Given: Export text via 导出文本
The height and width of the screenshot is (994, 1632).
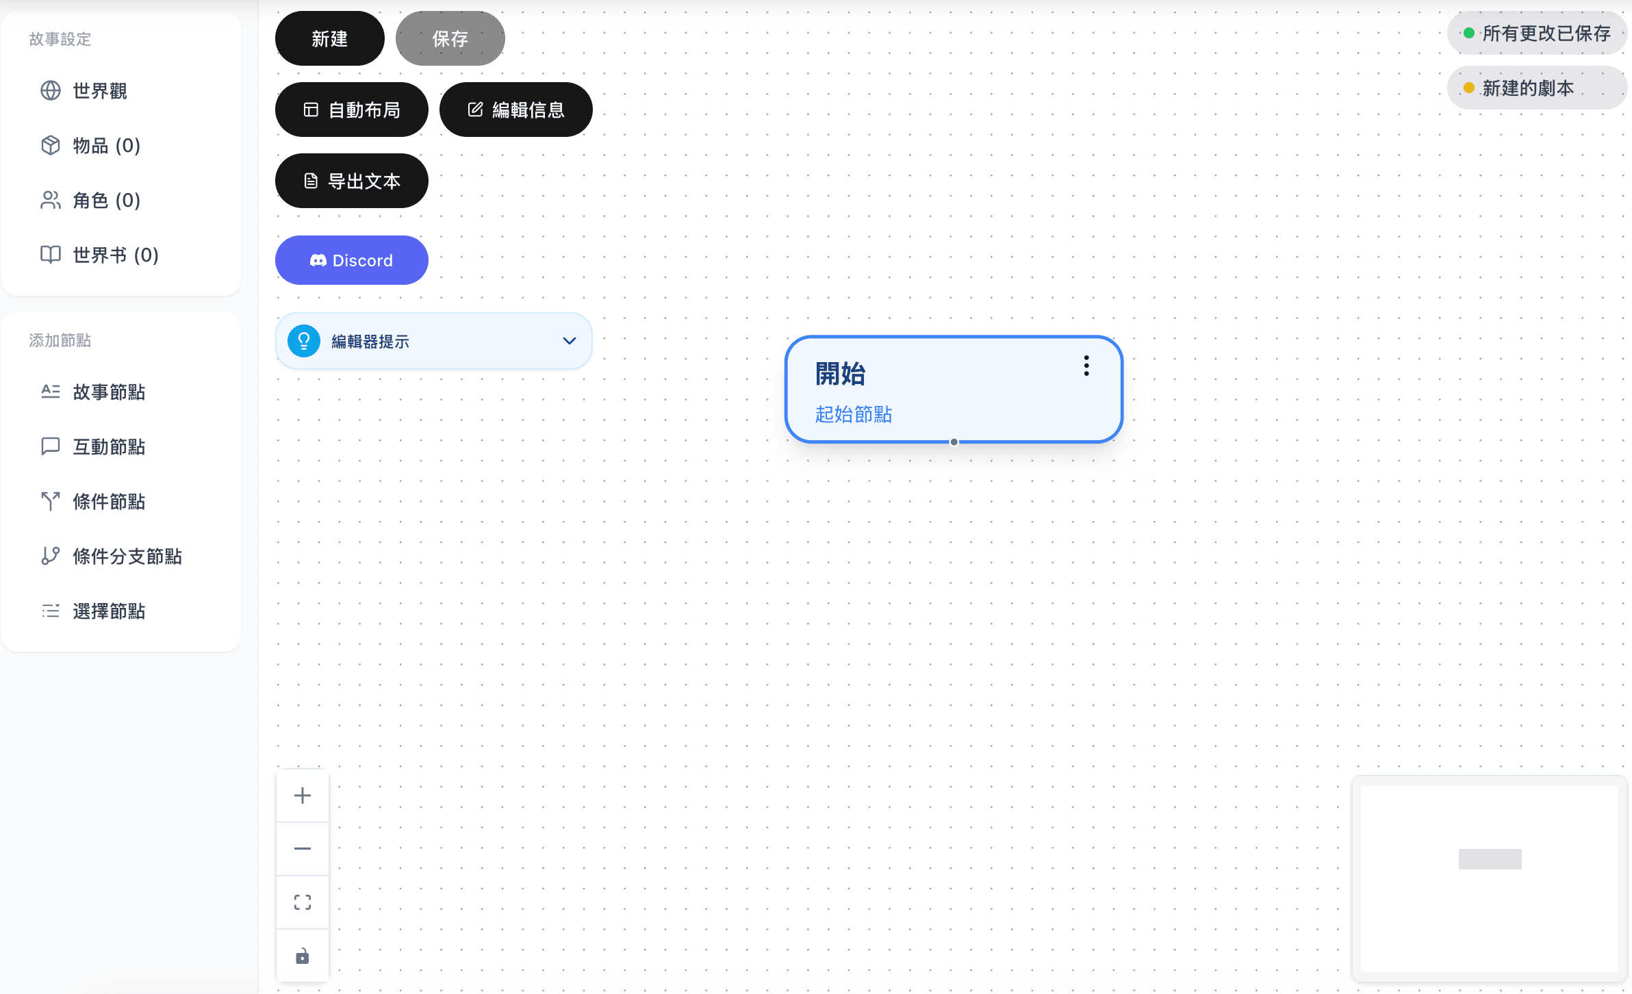Looking at the screenshot, I should point(351,181).
